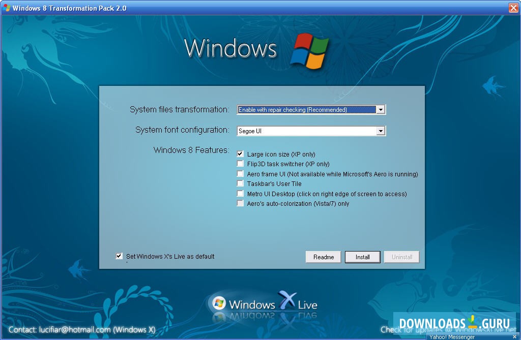Viewport: 521px width, 340px height.
Task: Click the System font configuration label
Action: (x=182, y=130)
